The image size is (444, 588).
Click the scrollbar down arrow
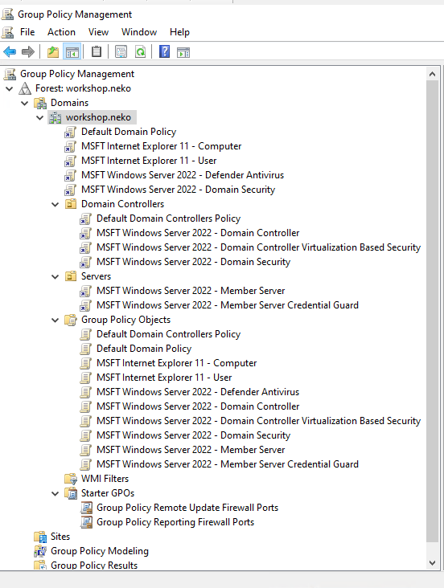coord(433,563)
